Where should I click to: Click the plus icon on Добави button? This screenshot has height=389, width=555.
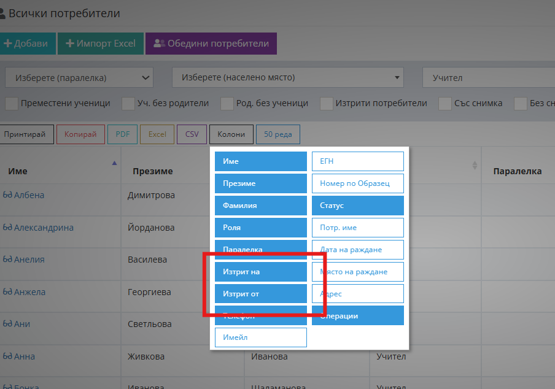(8, 44)
